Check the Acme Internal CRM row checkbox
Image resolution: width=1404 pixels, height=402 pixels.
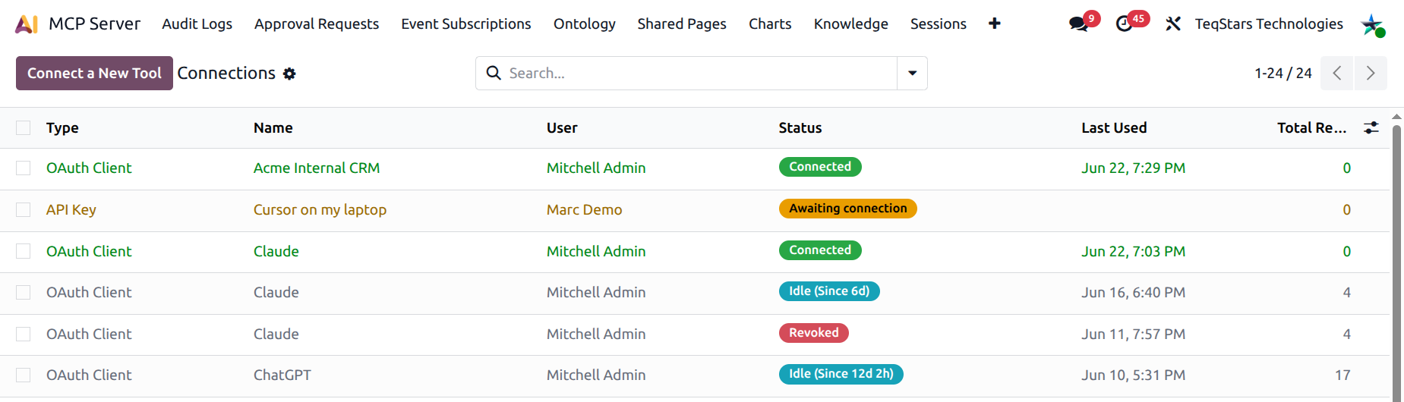point(24,168)
